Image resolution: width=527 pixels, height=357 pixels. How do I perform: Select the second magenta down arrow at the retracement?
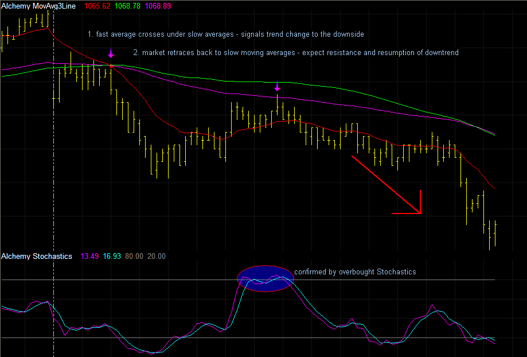[278, 87]
